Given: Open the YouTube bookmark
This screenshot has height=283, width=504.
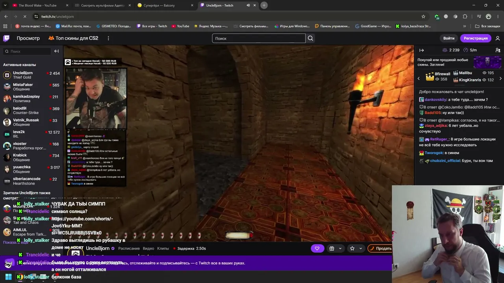Looking at the screenshot, I should (x=180, y=26).
